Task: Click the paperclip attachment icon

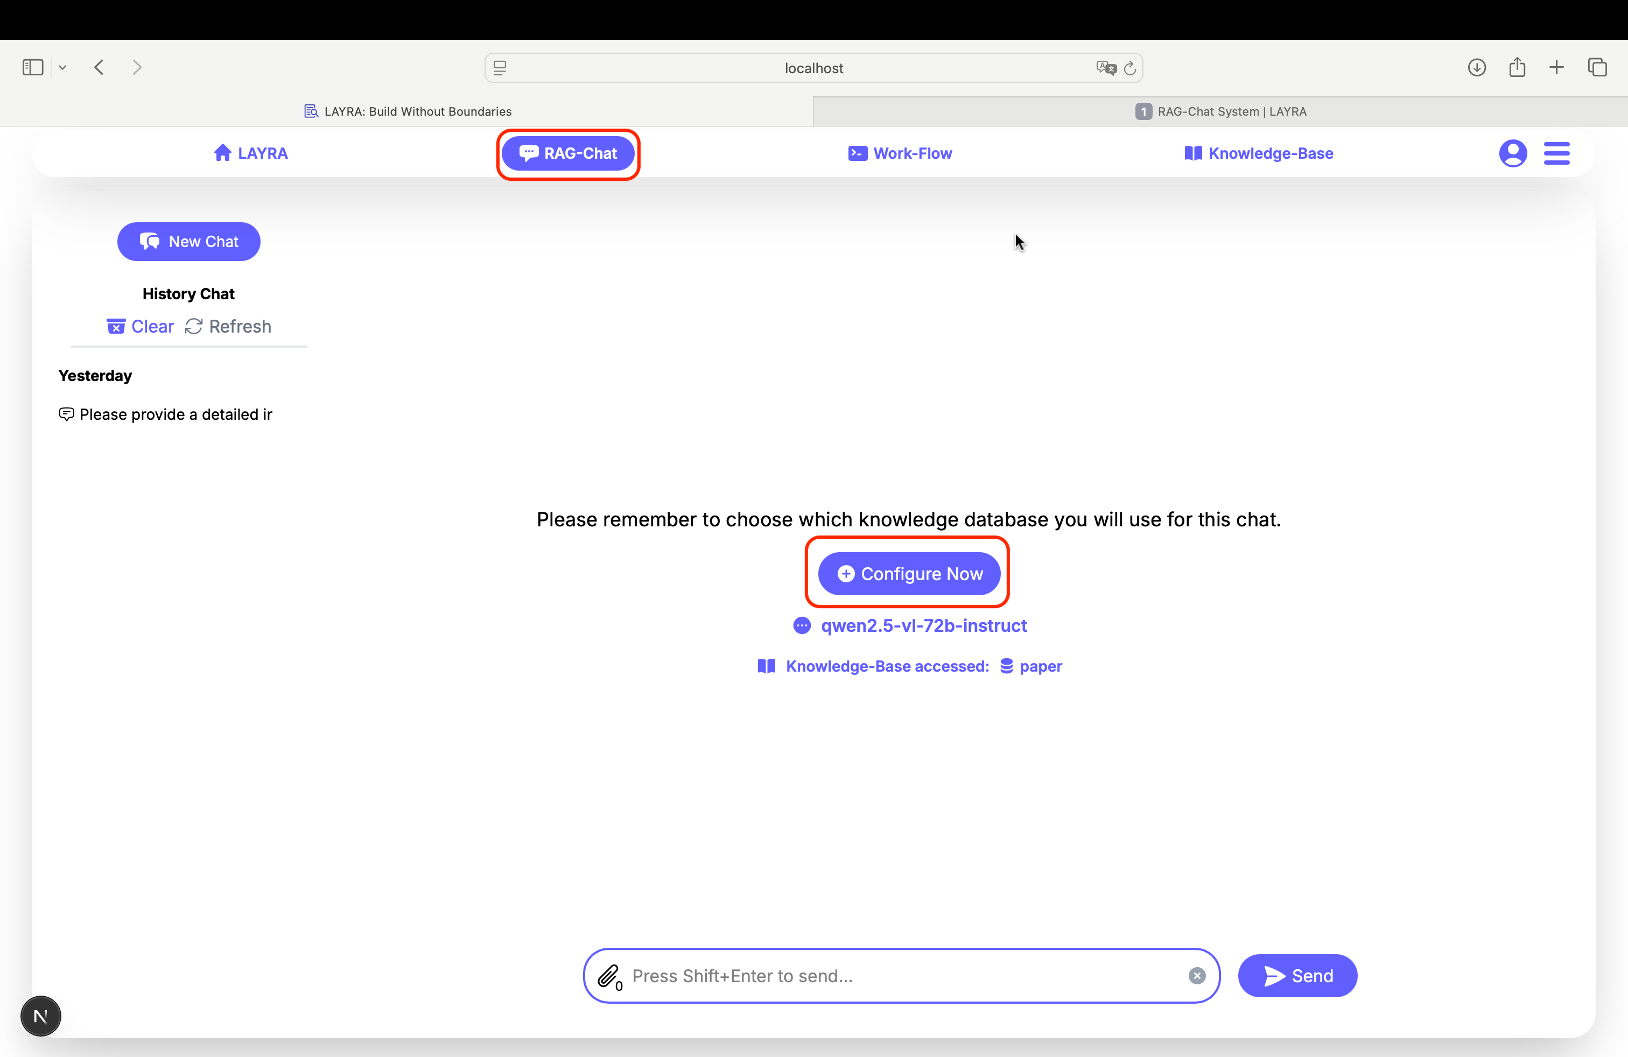Action: (x=608, y=976)
